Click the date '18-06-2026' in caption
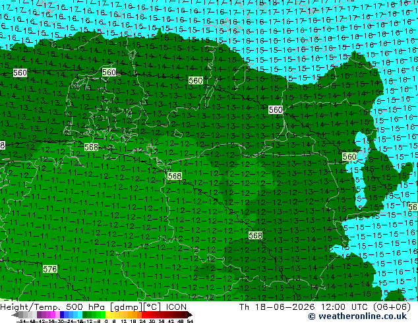418x323 pixels. [x=285, y=307]
